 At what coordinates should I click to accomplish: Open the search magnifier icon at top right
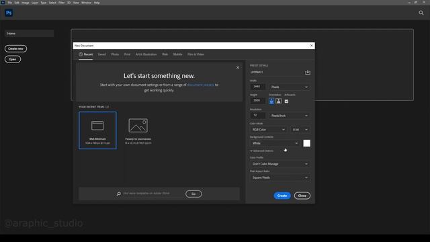click(421, 13)
